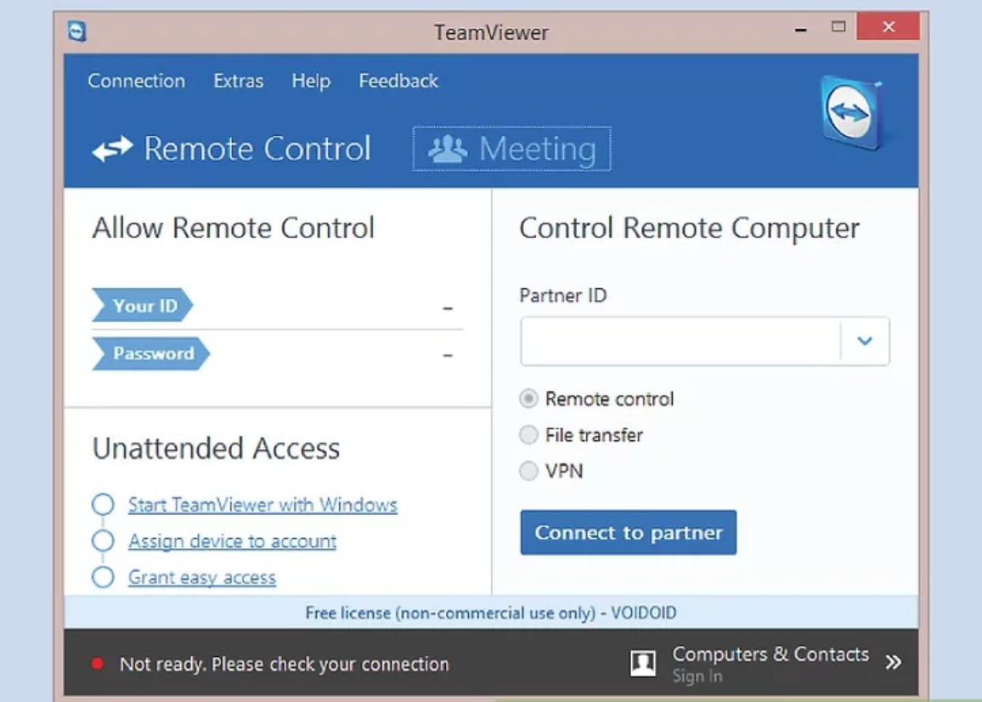Maximize the TeamViewer window
The image size is (982, 702).
click(838, 26)
